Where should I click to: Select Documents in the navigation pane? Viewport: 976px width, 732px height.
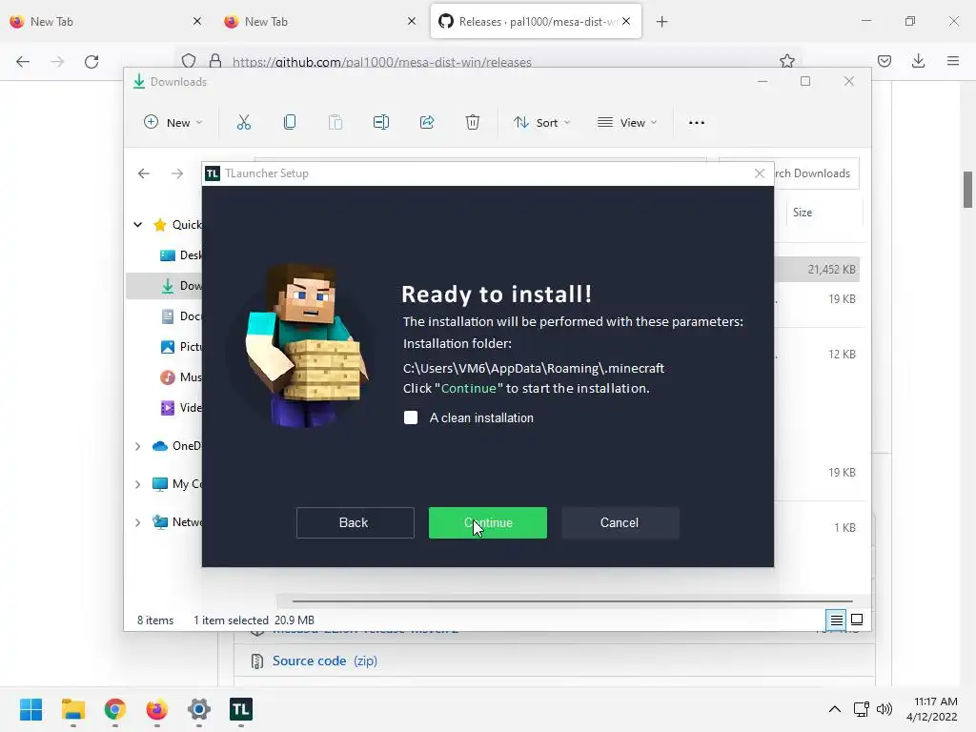180,316
